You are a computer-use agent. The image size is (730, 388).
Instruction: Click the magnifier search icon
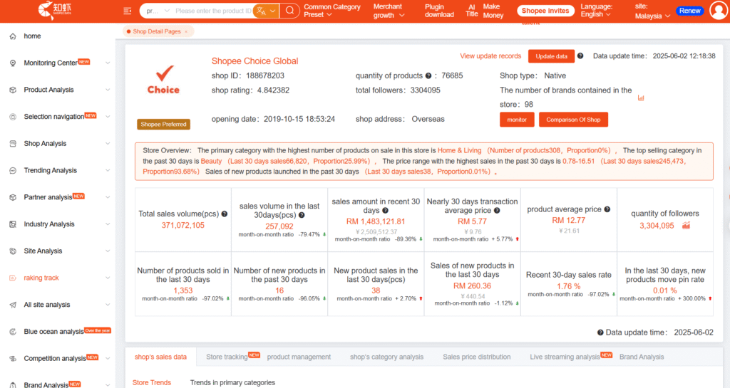coord(289,10)
